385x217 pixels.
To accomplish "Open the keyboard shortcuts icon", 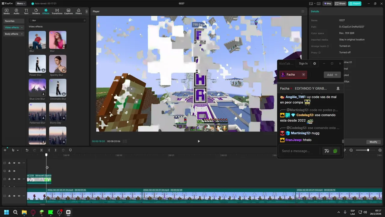I will tap(319, 4).
